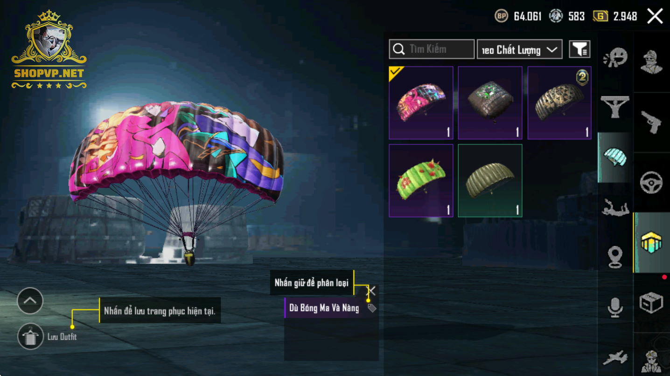
Task: Select the equipped pink ghost parachute thumbnail
Action: [x=421, y=103]
